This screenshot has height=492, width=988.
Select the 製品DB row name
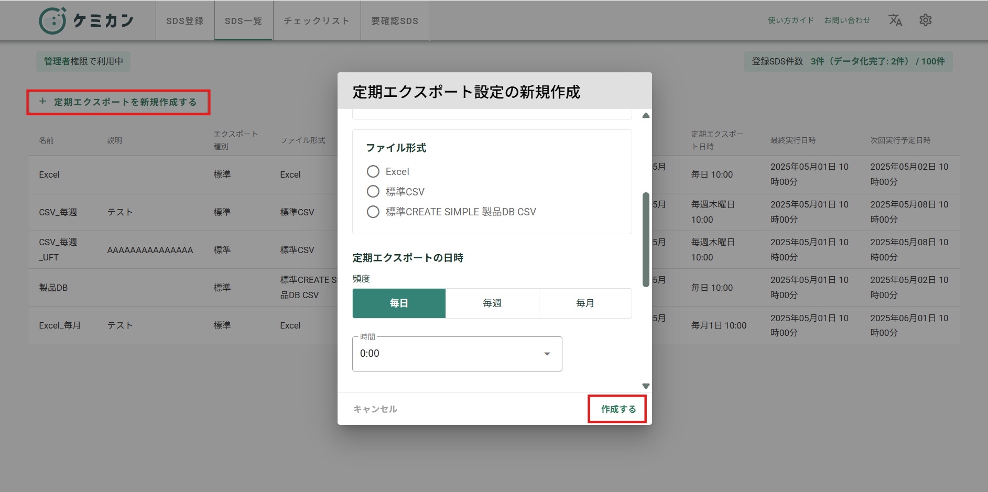[53, 288]
